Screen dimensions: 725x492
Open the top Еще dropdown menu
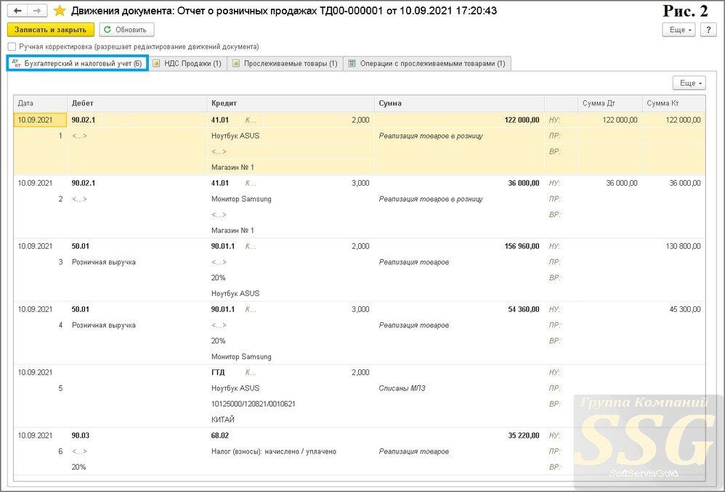[679, 30]
